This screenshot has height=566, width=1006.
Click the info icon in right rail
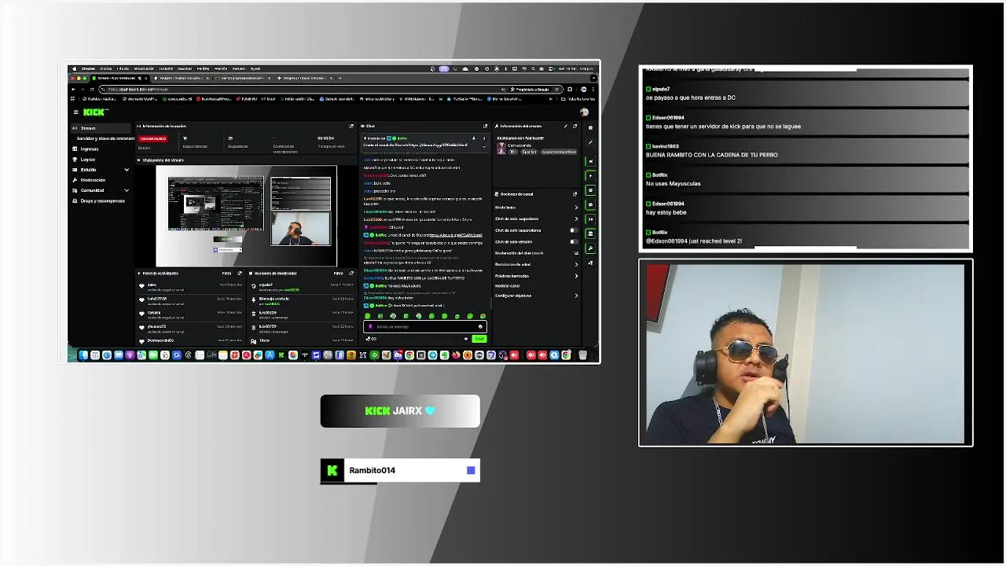point(590,128)
